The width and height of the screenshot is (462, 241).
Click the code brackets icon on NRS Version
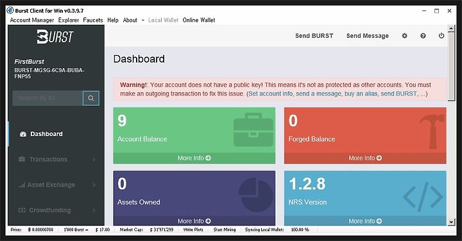[423, 197]
